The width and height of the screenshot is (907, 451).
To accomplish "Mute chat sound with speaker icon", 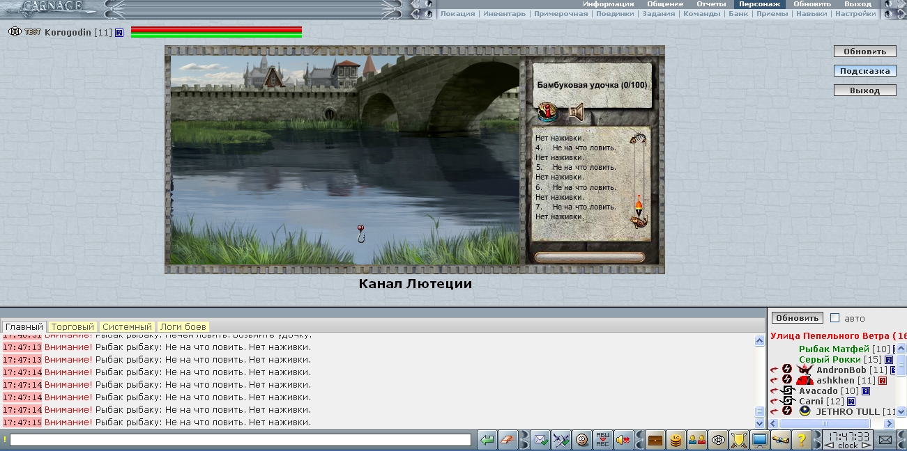I will 623,440.
